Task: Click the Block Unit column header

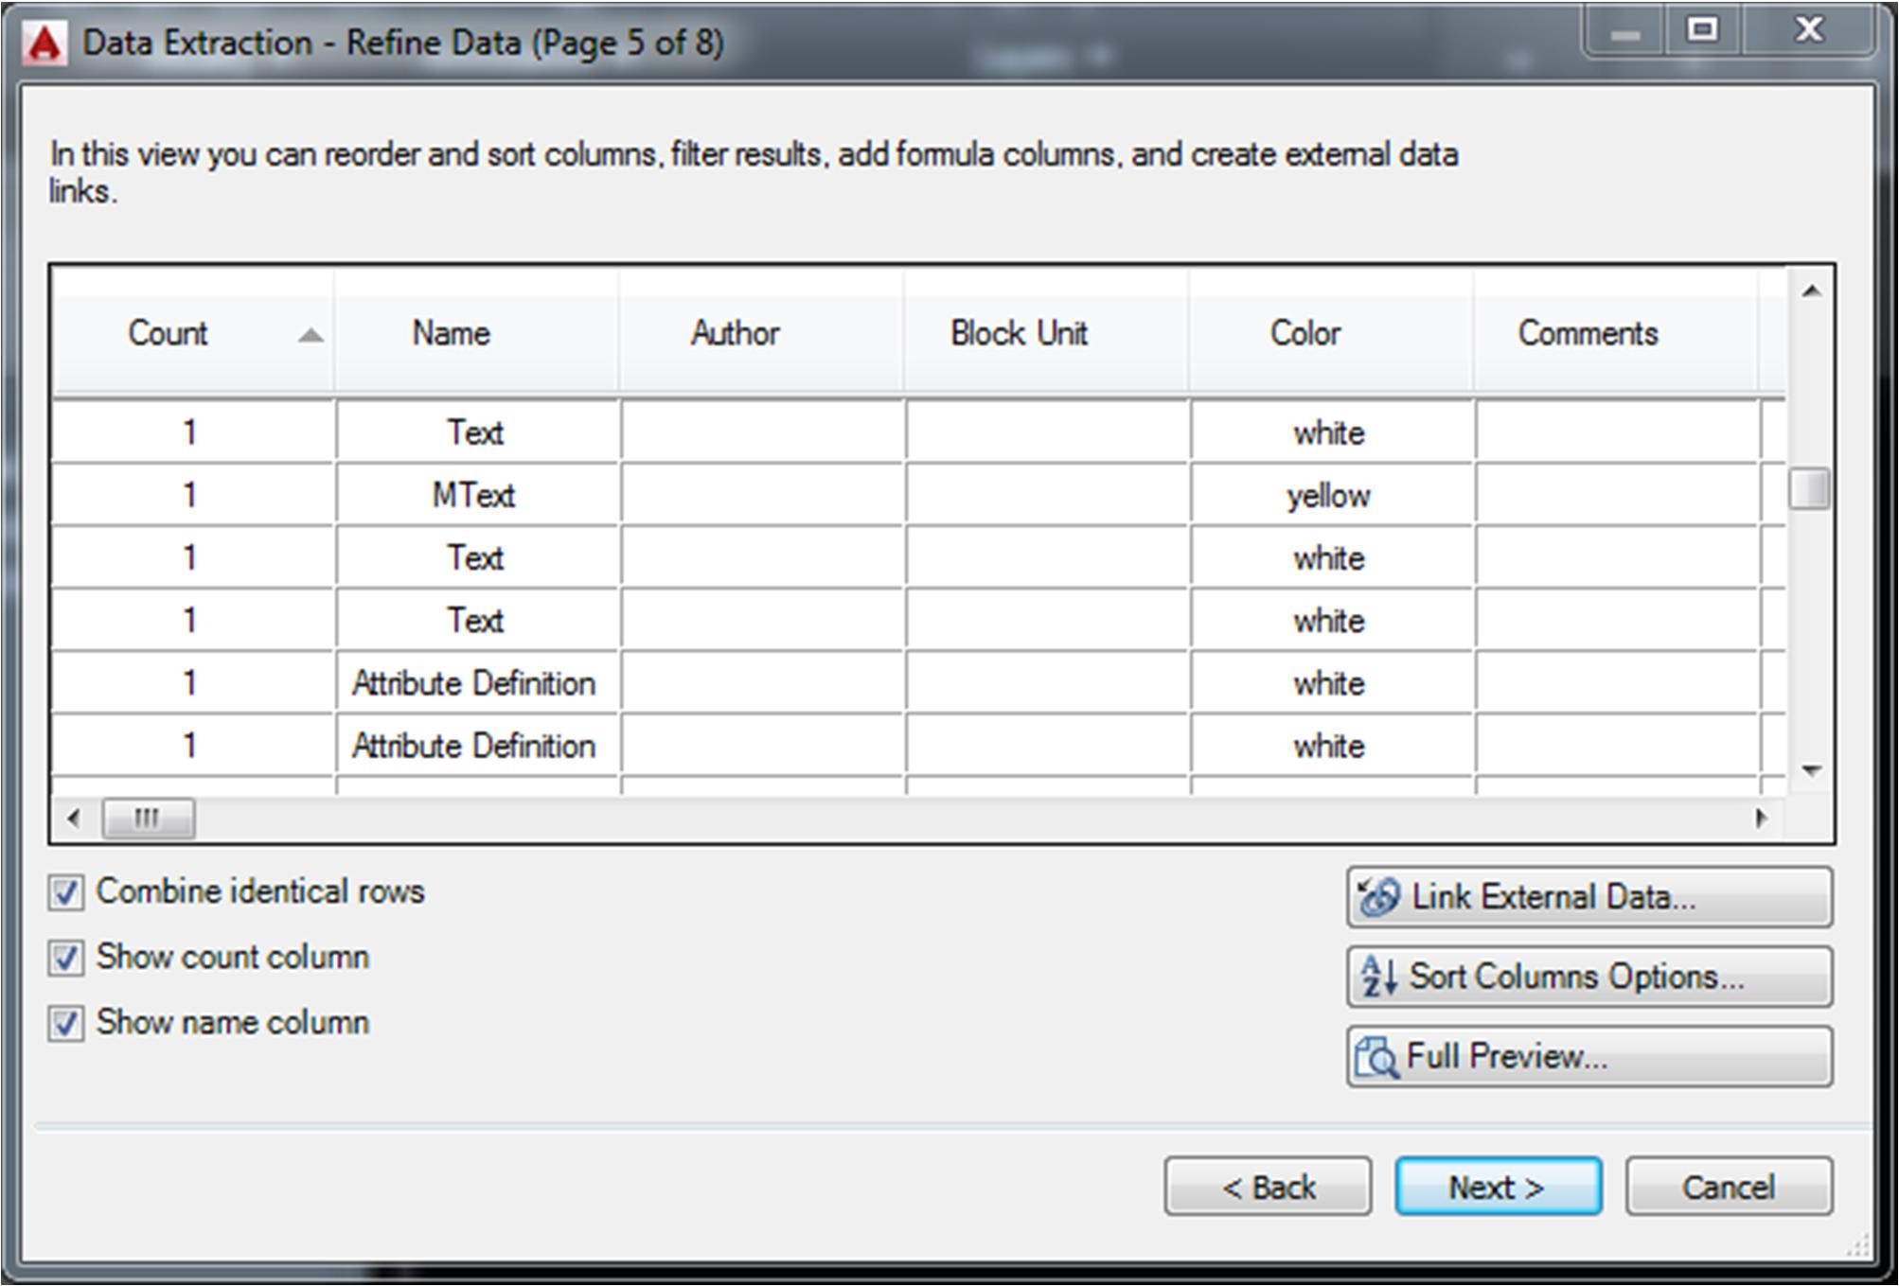Action: pyautogui.click(x=1019, y=333)
